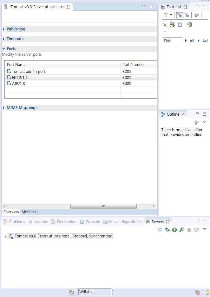This screenshot has width=210, height=297.
Task: Click the HTTP/1.1 port icon
Action: tap(9, 77)
